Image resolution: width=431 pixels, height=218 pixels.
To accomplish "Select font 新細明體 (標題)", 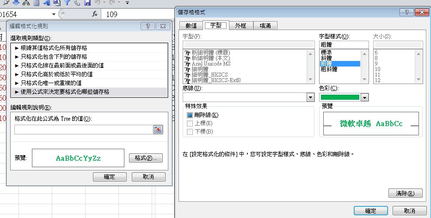I will point(211,53).
